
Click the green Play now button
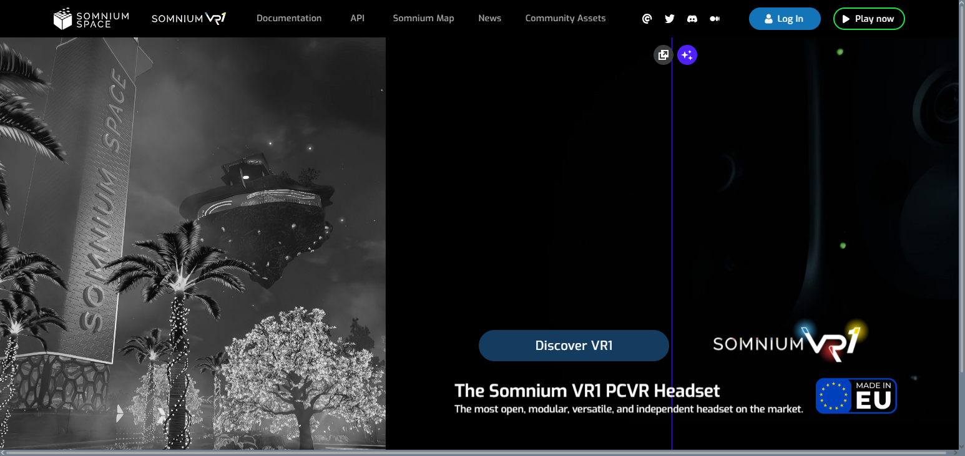coord(869,19)
